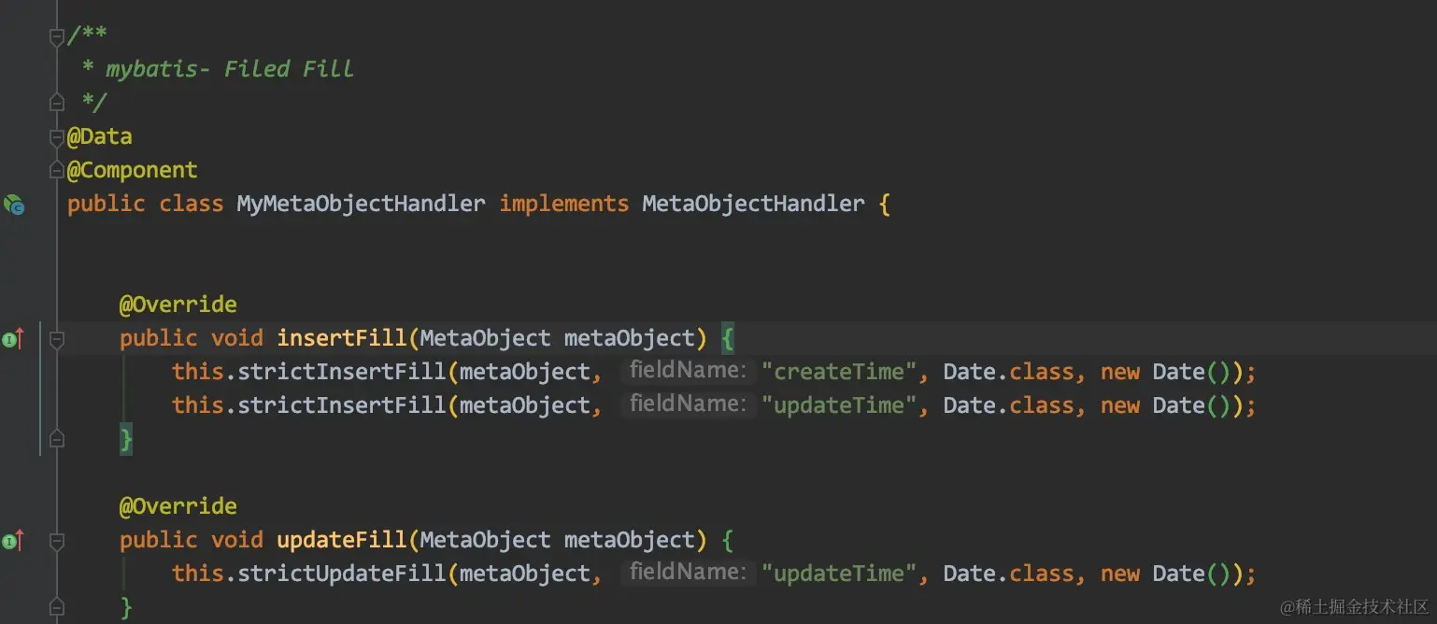Click the strictUpdateFill method call
Viewport: 1437px width, 624px height.
coord(342,574)
